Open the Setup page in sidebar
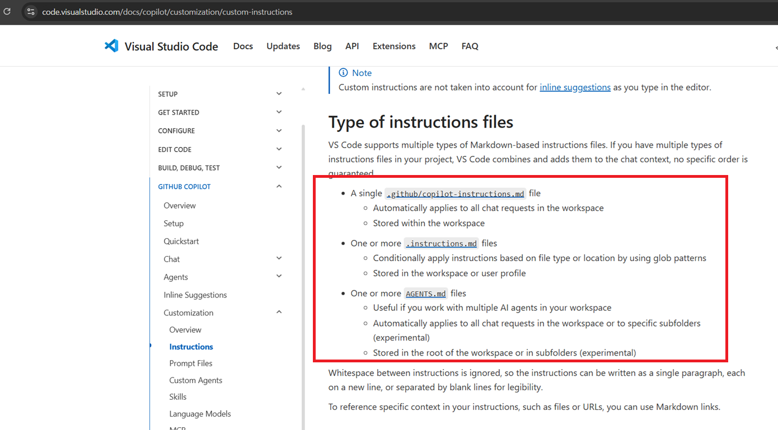 [x=174, y=223]
